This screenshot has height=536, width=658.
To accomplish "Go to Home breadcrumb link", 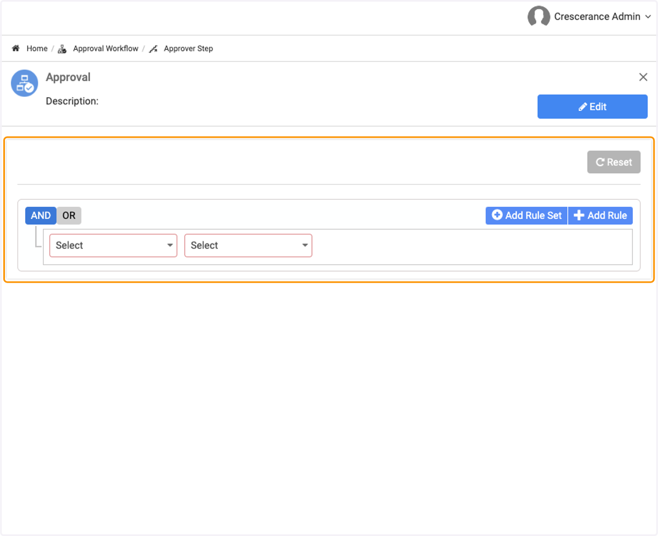I will (37, 48).
